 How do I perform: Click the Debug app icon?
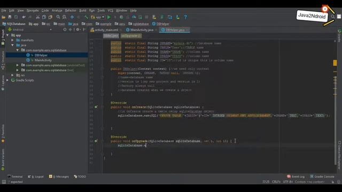coord(121,17)
